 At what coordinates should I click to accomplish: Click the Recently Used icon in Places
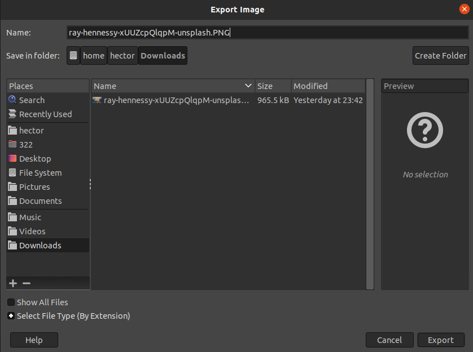[12, 114]
